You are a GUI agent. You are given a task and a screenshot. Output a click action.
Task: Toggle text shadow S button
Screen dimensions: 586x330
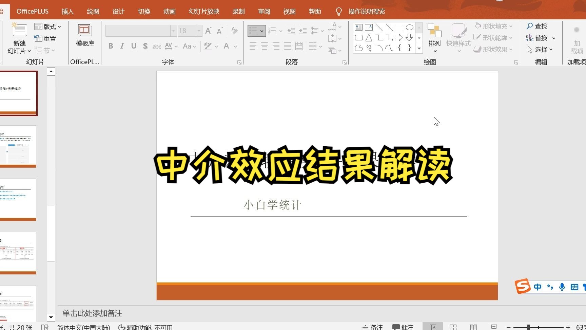[x=145, y=46]
